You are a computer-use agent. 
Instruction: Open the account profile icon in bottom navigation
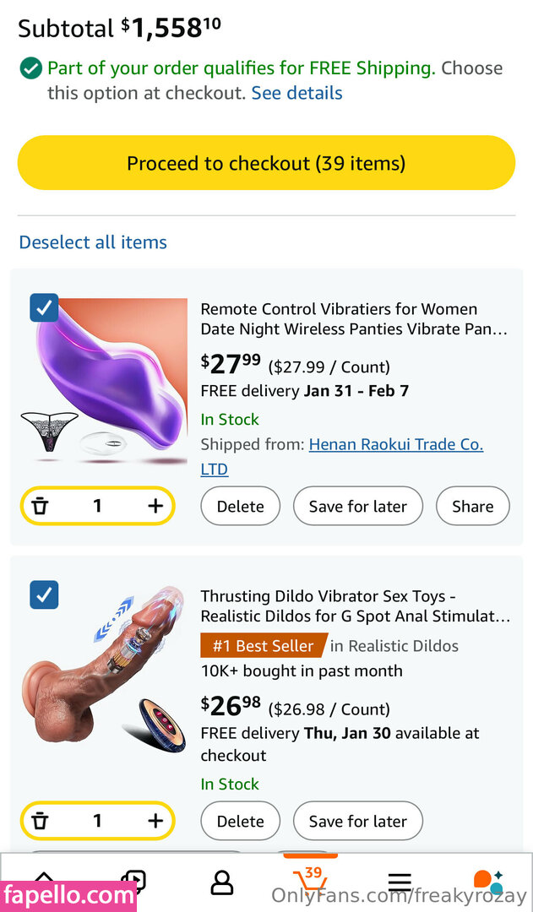click(x=221, y=882)
